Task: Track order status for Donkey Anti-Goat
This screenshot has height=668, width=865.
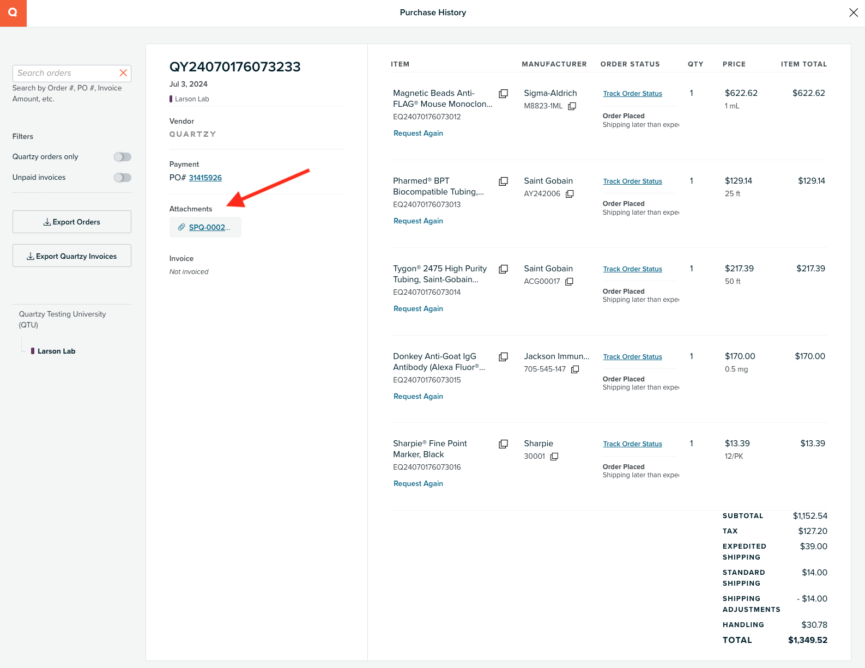Action: click(x=632, y=357)
